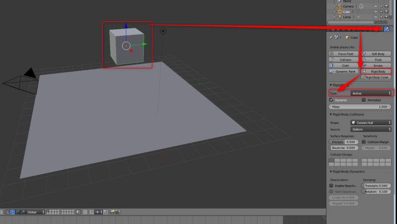Select Lamp row in outliner
397x224 pixels.
347,17
